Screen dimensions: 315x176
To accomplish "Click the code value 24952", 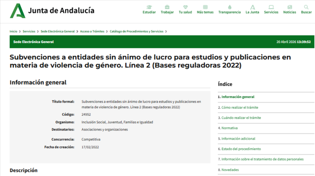I will (86, 114).
